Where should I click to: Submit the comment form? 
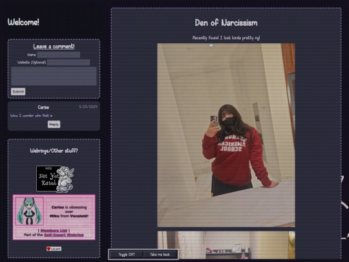pyautogui.click(x=18, y=92)
